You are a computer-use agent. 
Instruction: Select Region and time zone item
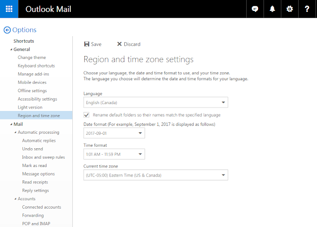[x=36, y=115]
